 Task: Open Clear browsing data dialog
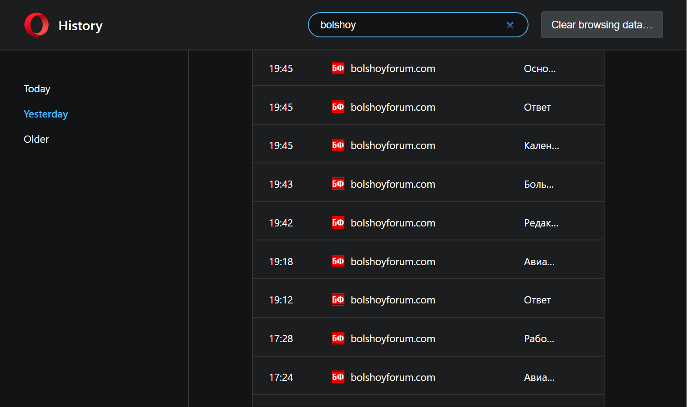(x=602, y=25)
